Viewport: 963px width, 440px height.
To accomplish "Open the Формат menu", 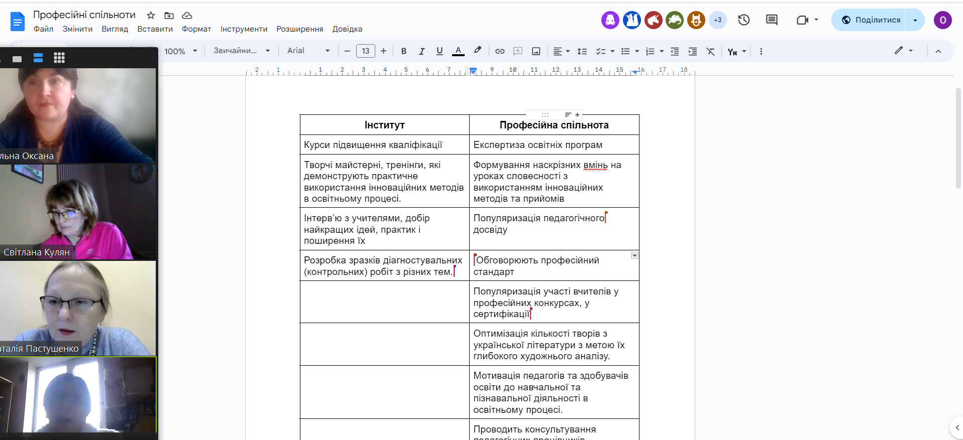I will pyautogui.click(x=196, y=29).
